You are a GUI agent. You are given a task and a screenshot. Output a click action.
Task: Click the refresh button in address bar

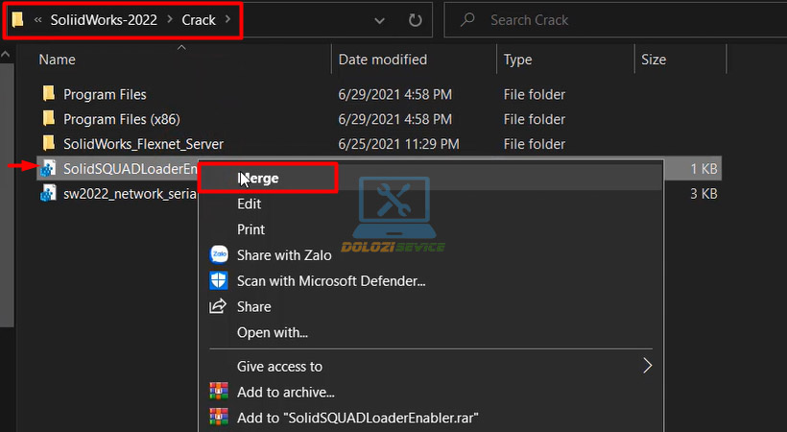[x=415, y=20]
